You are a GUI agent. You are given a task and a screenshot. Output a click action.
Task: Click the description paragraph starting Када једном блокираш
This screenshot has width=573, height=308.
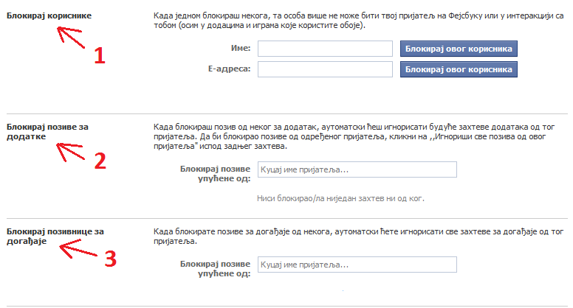click(358, 21)
